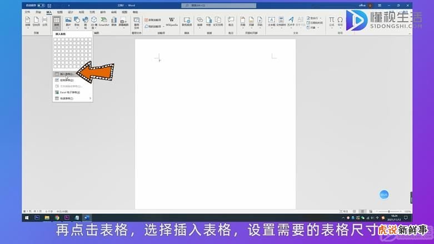The width and height of the screenshot is (434, 244).
Task: Insert a bookmark (书签)
Action: pyautogui.click(x=208, y=22)
